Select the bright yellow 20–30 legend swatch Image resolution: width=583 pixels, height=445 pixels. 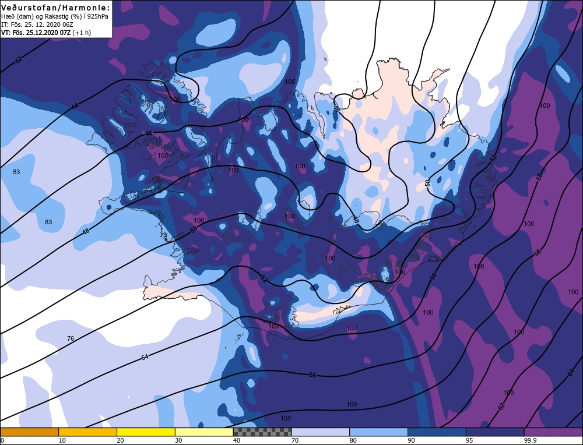tap(146, 432)
